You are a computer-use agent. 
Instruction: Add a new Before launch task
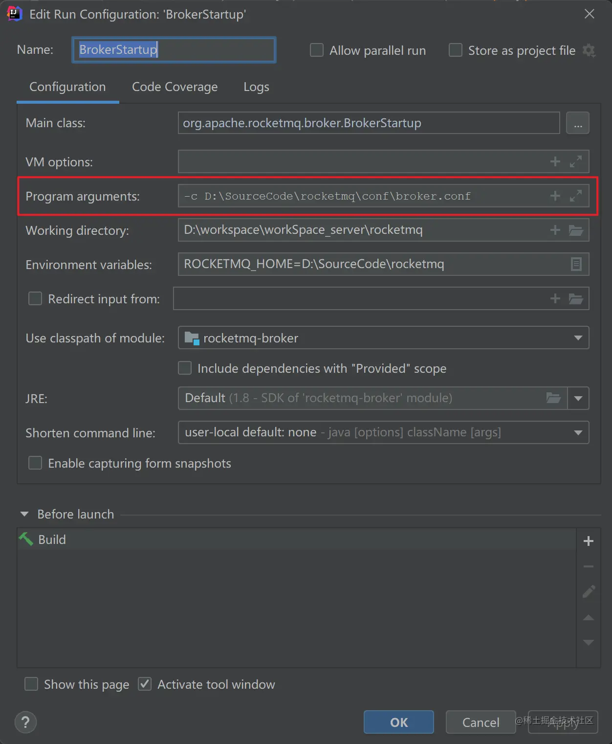click(x=589, y=541)
